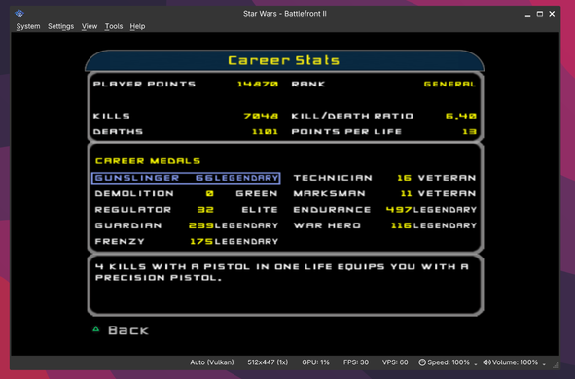
Task: Click the Career Medals heading
Action: pyautogui.click(x=148, y=161)
